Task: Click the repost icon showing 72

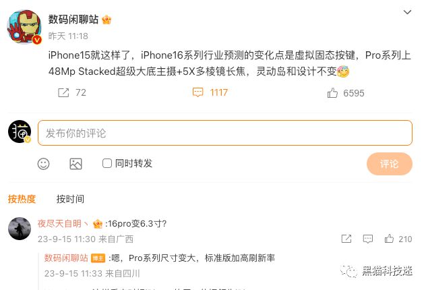Action: click(x=63, y=92)
